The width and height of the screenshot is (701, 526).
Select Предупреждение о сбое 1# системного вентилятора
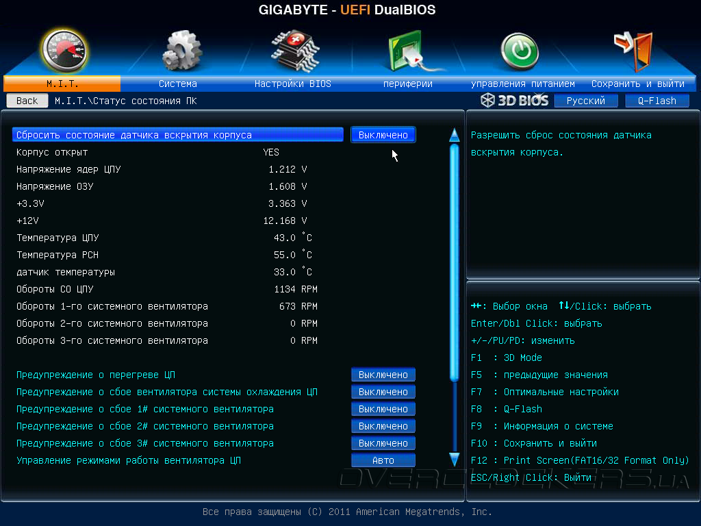(x=145, y=409)
